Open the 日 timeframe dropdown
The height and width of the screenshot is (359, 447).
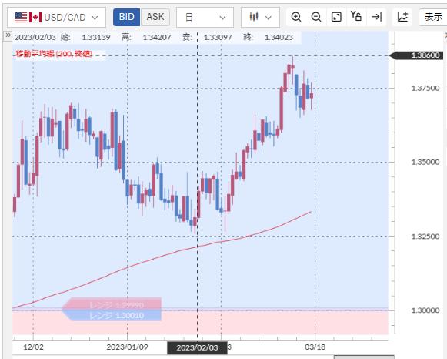pyautogui.click(x=205, y=17)
